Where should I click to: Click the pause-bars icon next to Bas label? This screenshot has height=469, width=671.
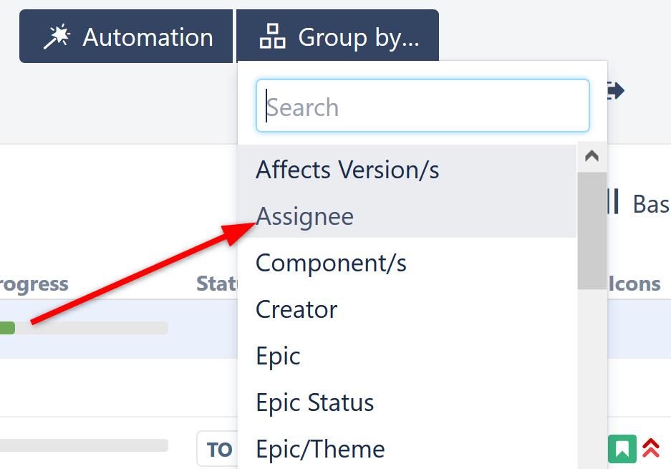[614, 203]
